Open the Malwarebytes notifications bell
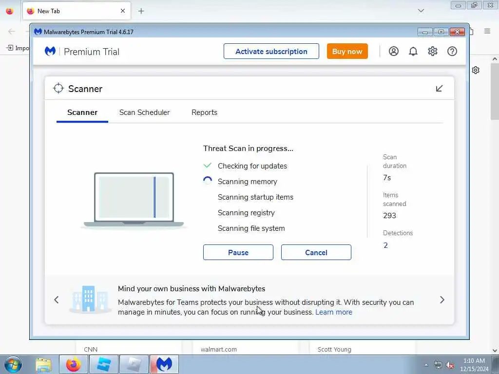The width and height of the screenshot is (499, 374). (413, 51)
